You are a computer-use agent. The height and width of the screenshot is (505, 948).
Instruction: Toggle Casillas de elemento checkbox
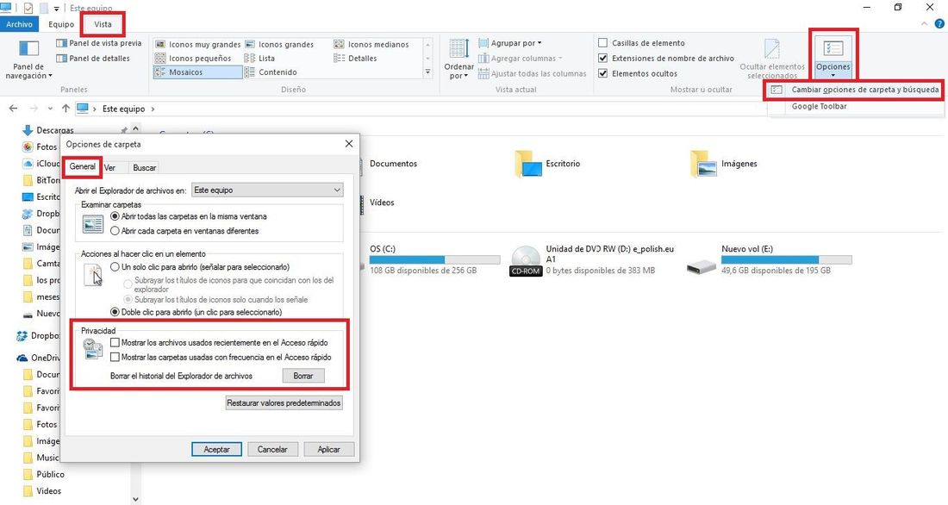tap(602, 43)
